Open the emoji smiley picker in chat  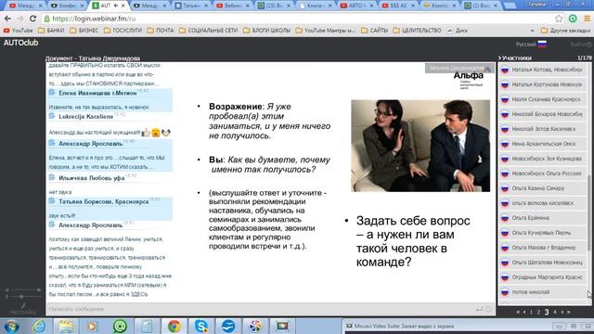point(489,309)
